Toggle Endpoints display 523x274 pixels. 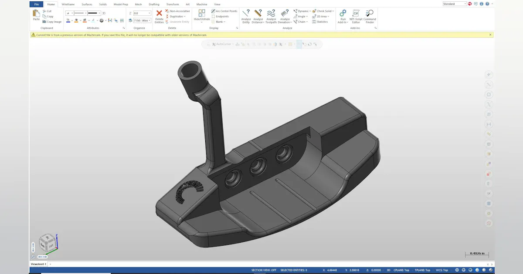tap(220, 17)
